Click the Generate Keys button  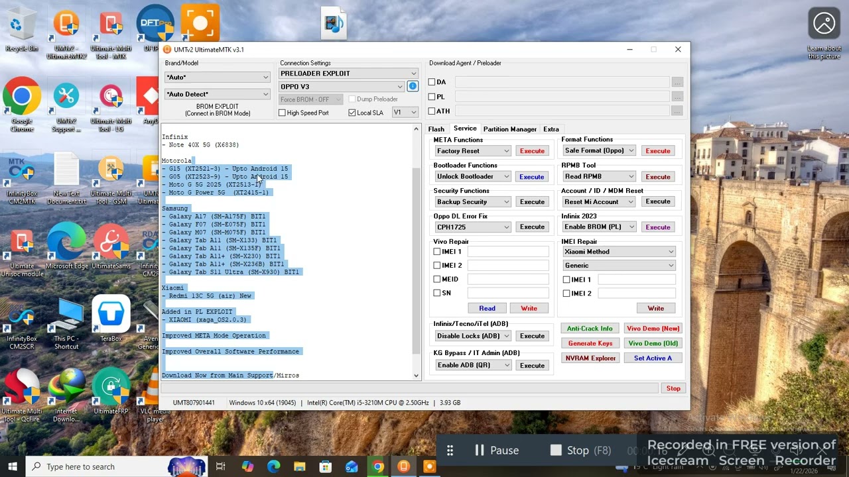(x=590, y=343)
